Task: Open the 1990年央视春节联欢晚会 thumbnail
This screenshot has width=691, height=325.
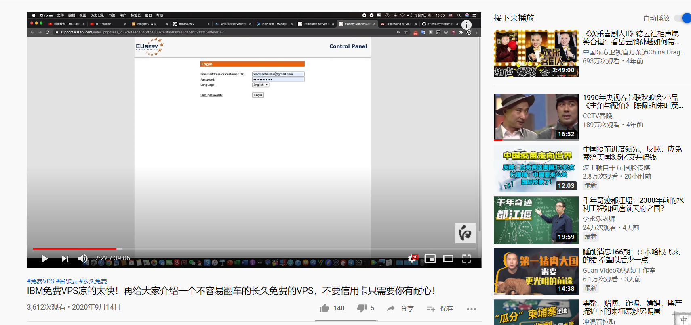Action: 536,117
